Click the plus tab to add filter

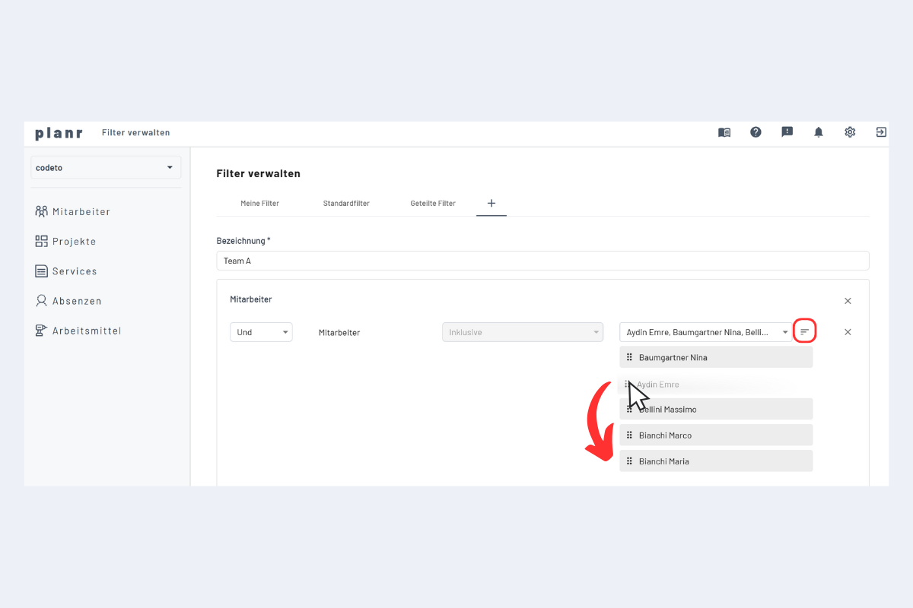491,203
